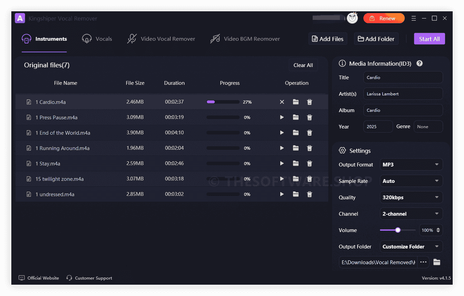Click the Artist(s) field Larissa Lambert
Screen dimensions: 464x296
click(403, 94)
